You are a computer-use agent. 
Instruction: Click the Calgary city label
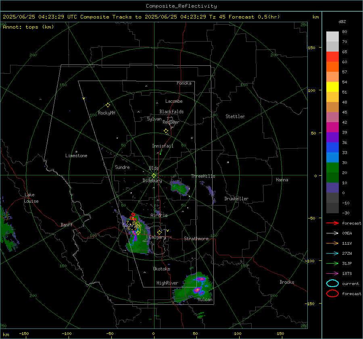tap(157, 237)
